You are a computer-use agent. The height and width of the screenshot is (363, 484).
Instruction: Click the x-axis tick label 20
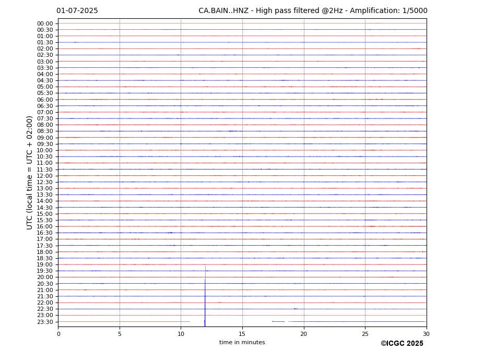point(304,334)
